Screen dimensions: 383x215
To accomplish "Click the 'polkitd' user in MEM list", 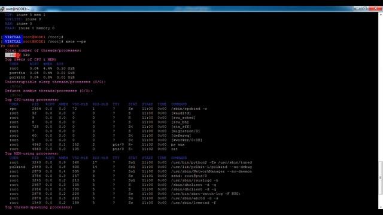I will point(17,167).
